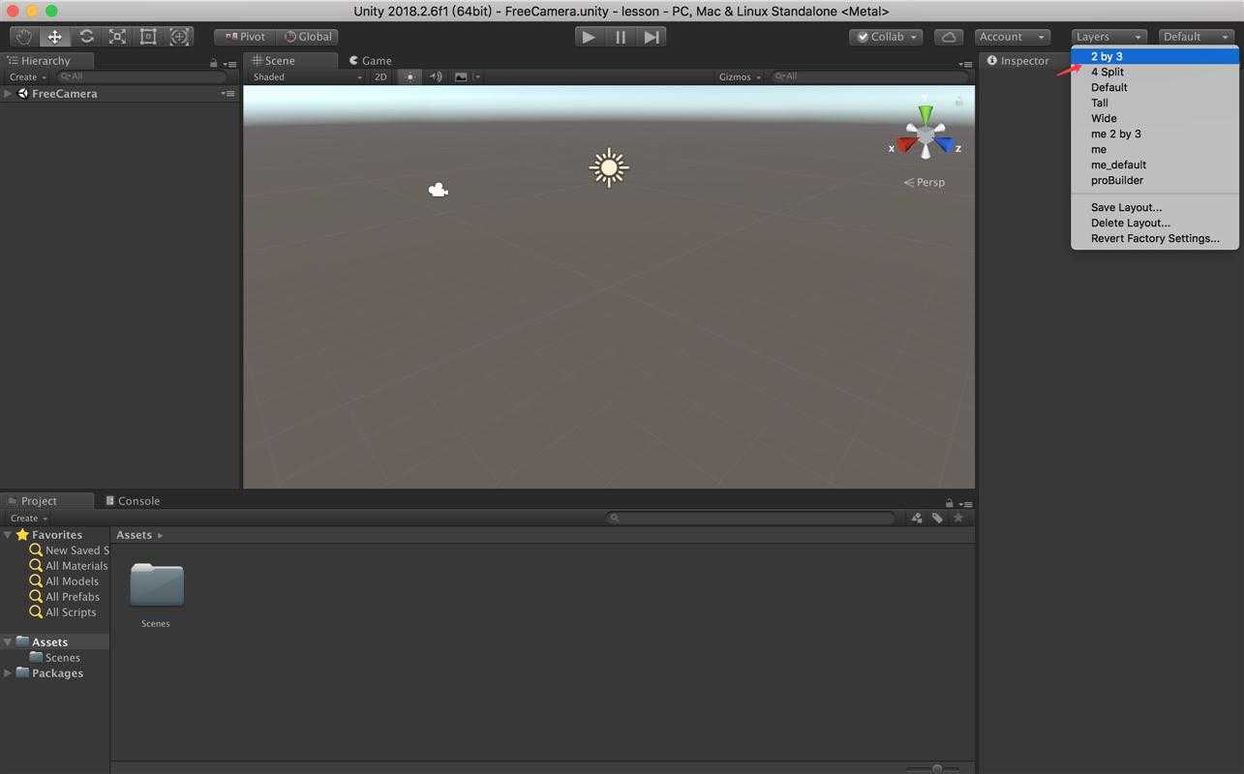Save the search with the star icon
The image size is (1244, 774).
tap(958, 518)
